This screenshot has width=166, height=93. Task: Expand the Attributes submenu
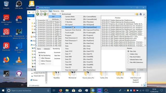click(55, 19)
